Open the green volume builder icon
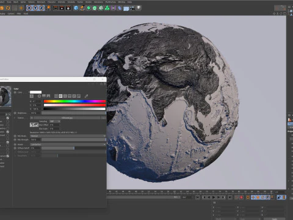 [101, 8]
